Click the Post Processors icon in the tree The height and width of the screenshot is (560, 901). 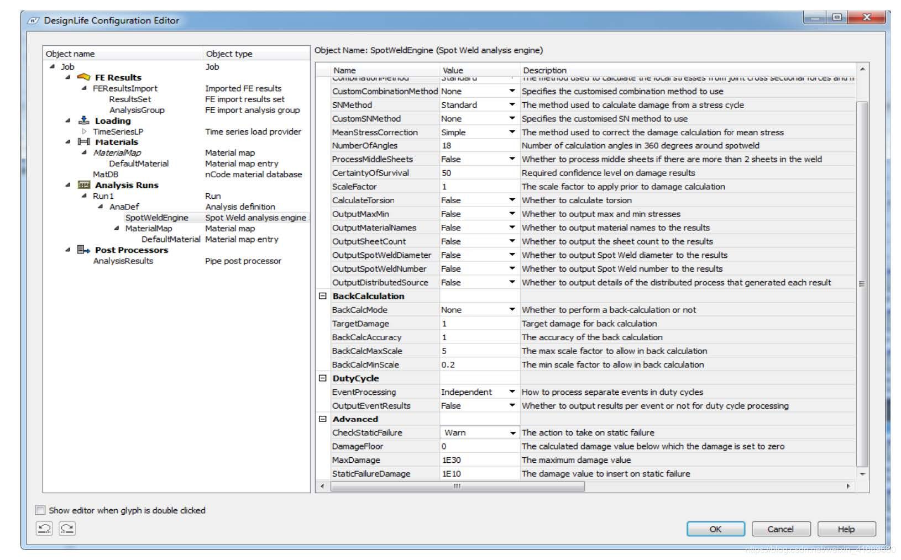coord(83,250)
